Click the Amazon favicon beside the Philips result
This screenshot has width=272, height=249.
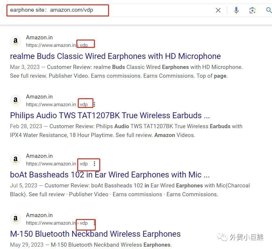pos(16,100)
